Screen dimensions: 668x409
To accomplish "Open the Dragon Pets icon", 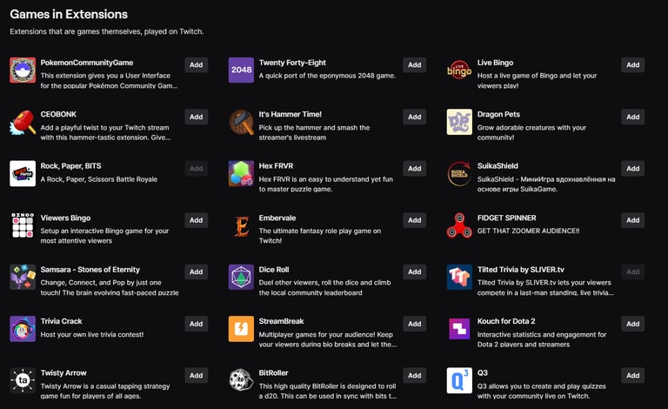I will pos(459,122).
